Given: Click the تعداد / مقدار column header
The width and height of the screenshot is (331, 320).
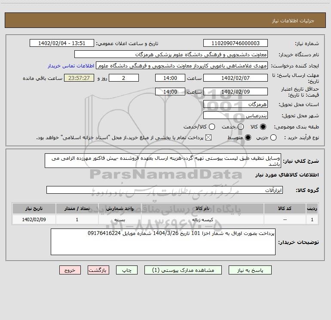Looking at the screenshot, I should (x=77, y=208).
